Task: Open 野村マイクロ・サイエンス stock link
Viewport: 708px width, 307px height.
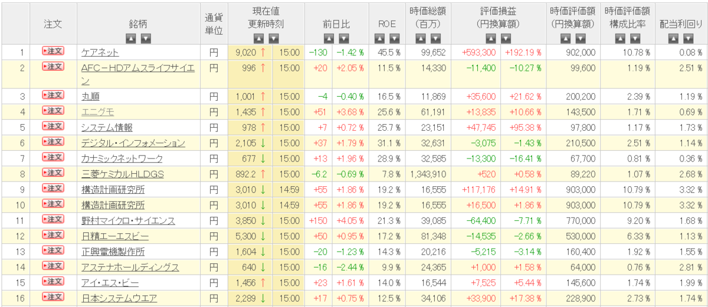Action: (128, 221)
